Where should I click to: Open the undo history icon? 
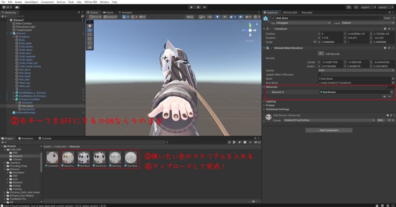349,7
